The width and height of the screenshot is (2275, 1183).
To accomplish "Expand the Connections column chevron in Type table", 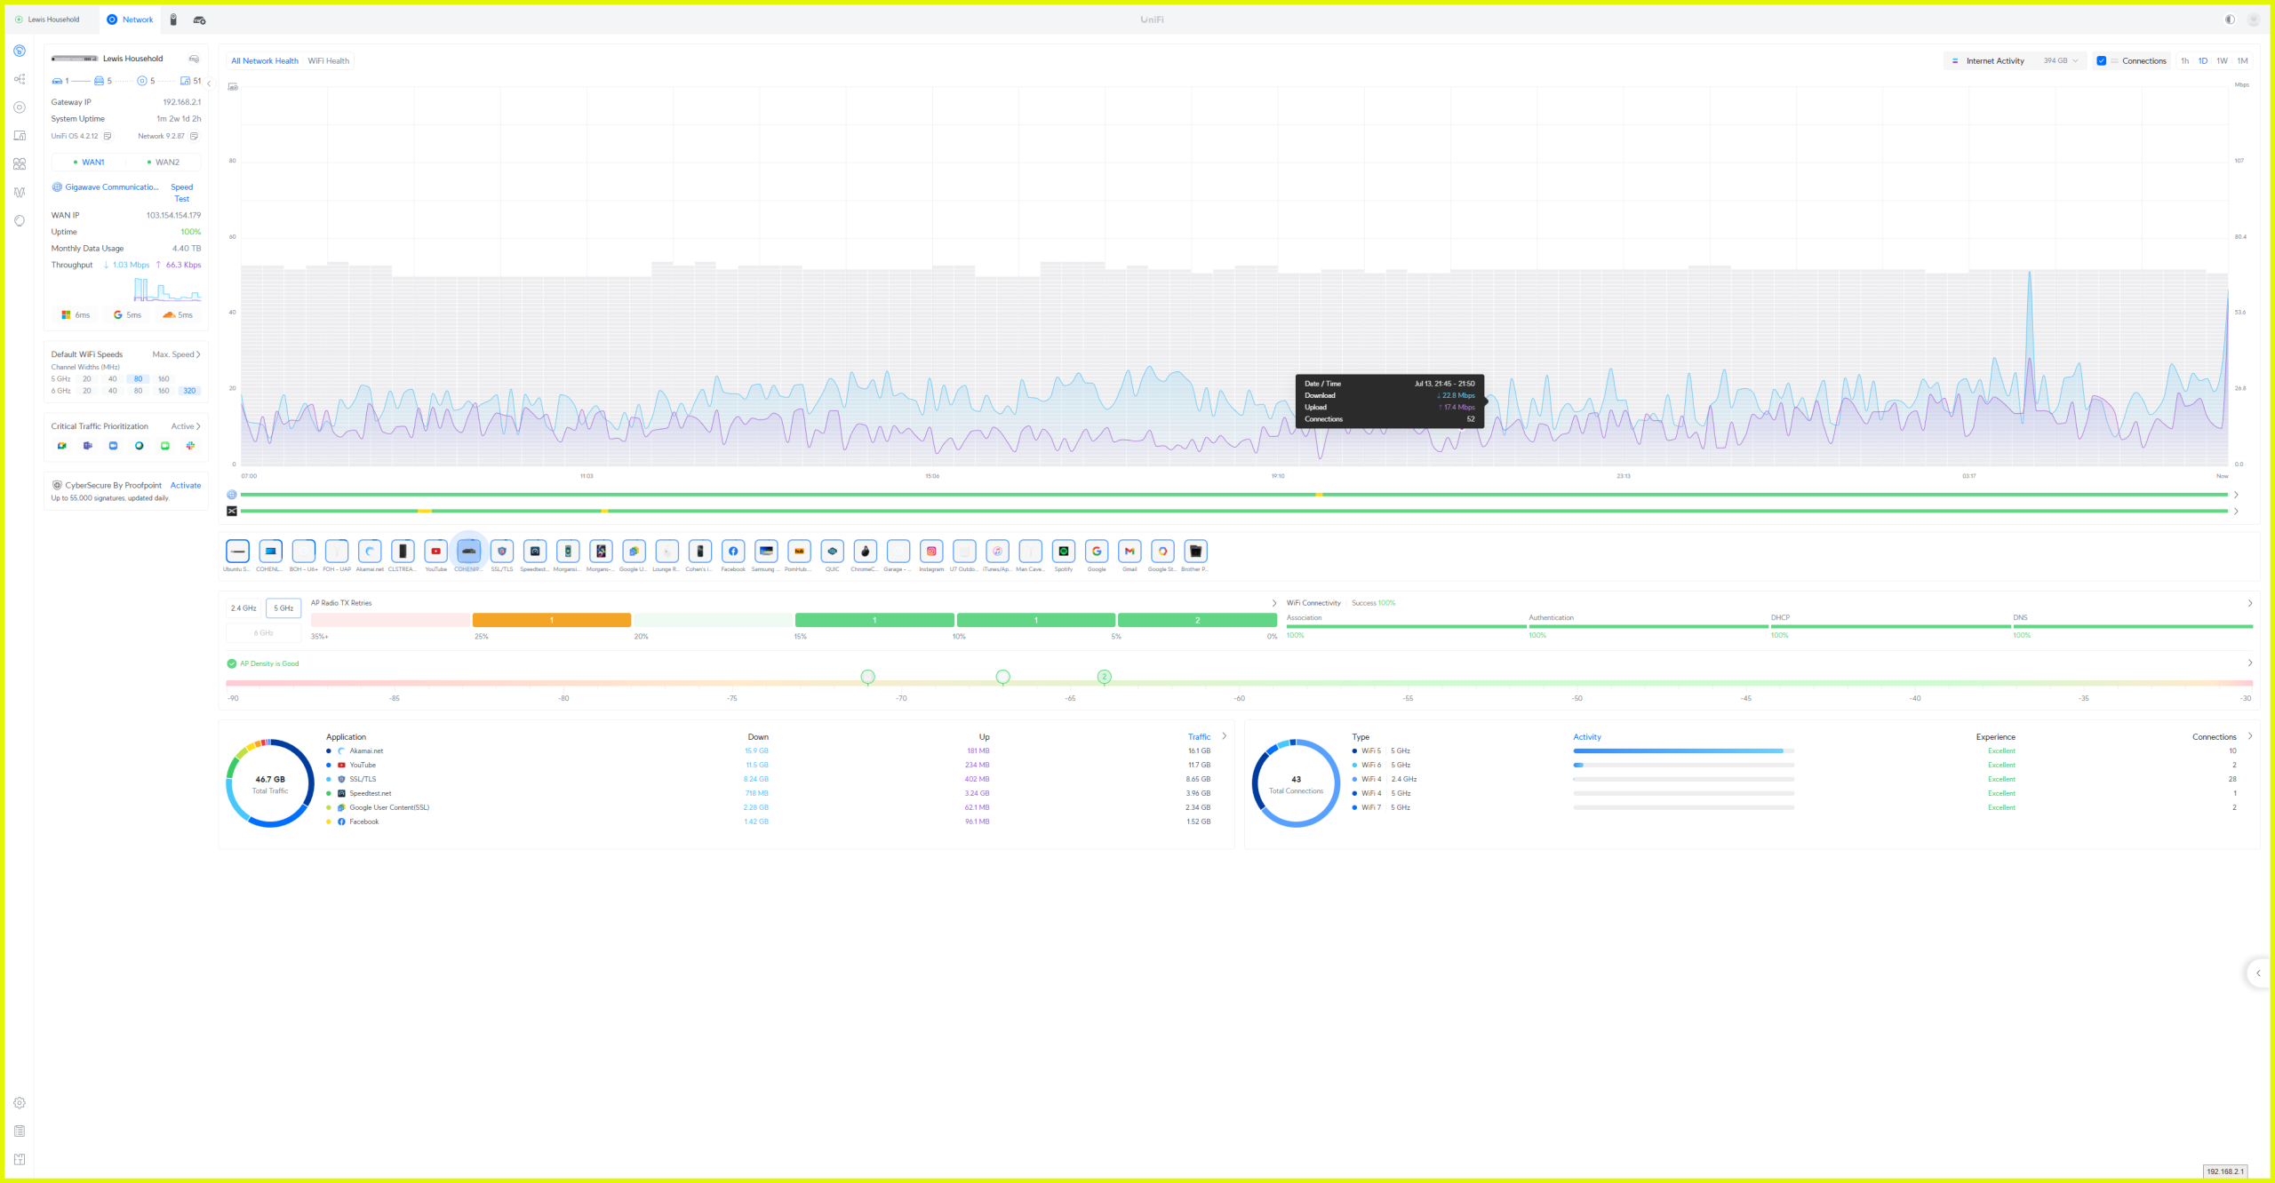I will tap(2250, 736).
